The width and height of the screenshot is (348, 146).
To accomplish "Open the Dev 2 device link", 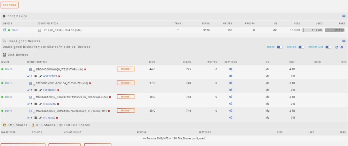I will click(8, 97).
